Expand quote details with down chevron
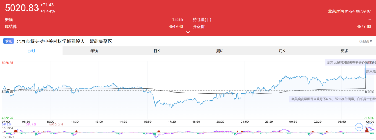Screen dimensions: 376x140 [188, 32]
